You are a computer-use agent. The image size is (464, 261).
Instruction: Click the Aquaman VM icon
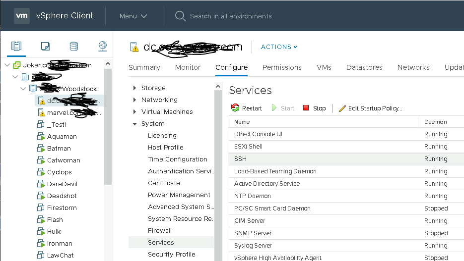coord(41,136)
